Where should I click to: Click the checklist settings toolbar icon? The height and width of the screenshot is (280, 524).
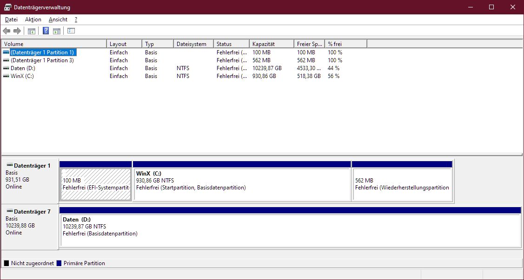click(71, 31)
